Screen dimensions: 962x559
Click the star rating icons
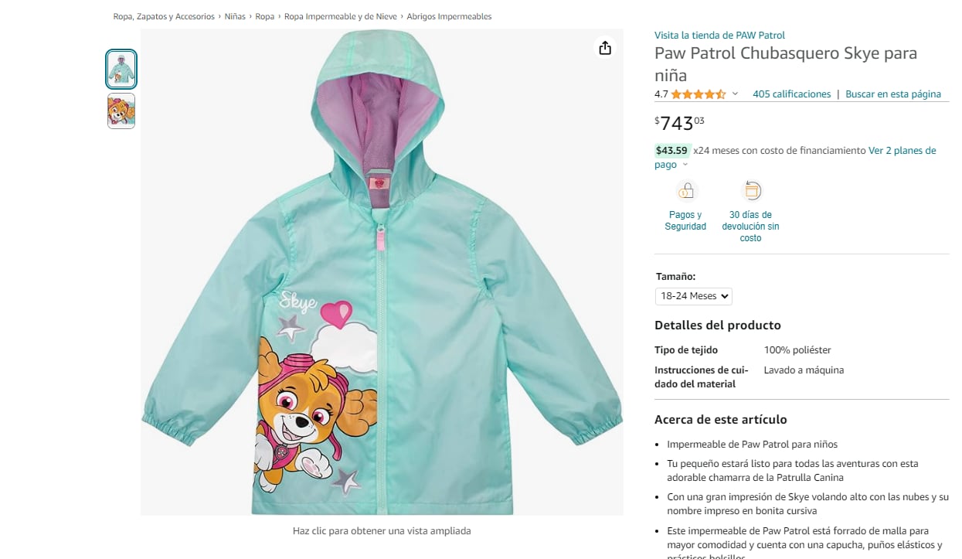[x=698, y=94]
